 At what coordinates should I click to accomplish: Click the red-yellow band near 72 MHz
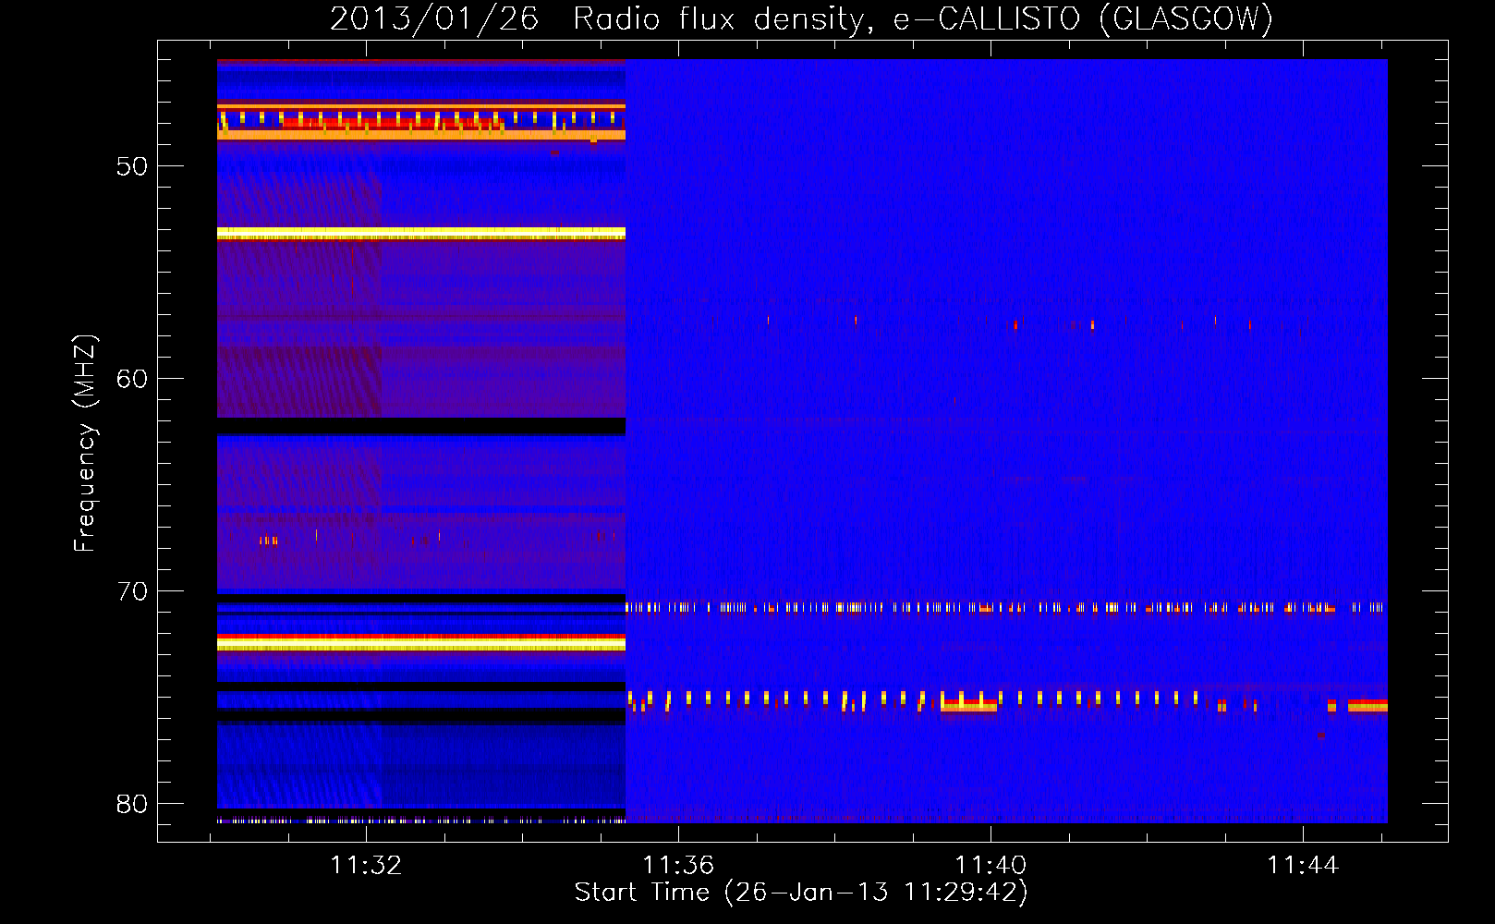(x=421, y=642)
